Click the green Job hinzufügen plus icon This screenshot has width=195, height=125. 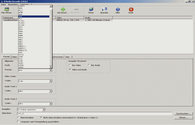coord(63,10)
